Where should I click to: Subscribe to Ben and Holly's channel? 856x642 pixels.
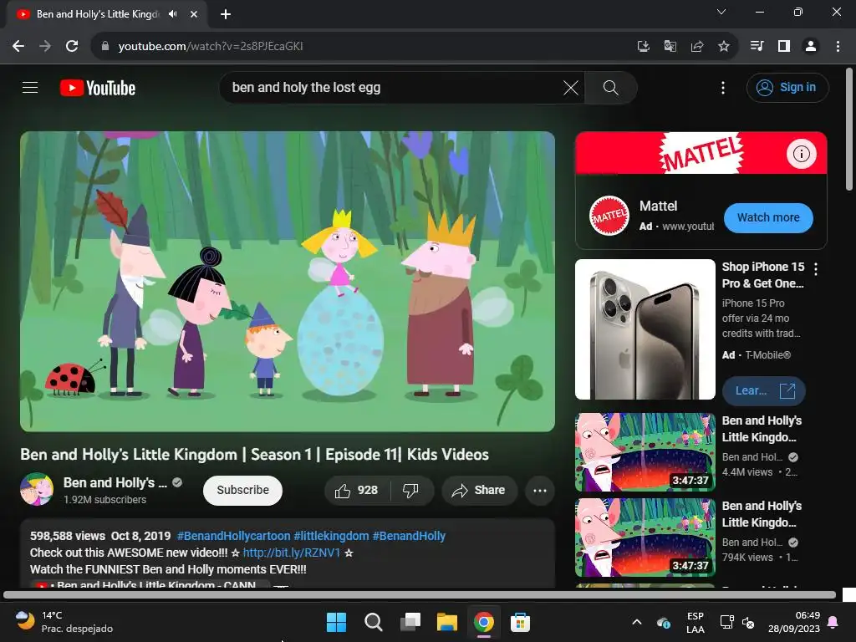click(243, 490)
